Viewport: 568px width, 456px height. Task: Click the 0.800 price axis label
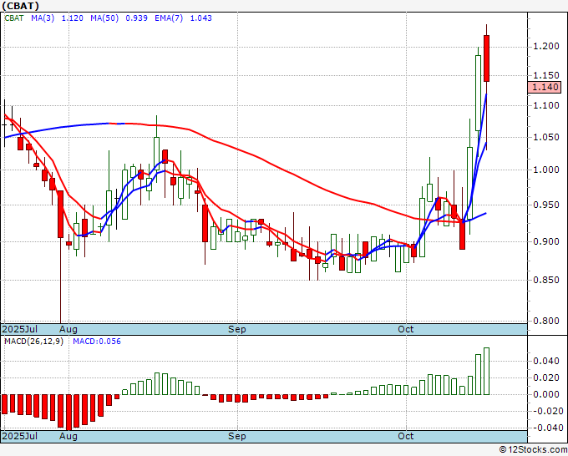pyautogui.click(x=546, y=321)
